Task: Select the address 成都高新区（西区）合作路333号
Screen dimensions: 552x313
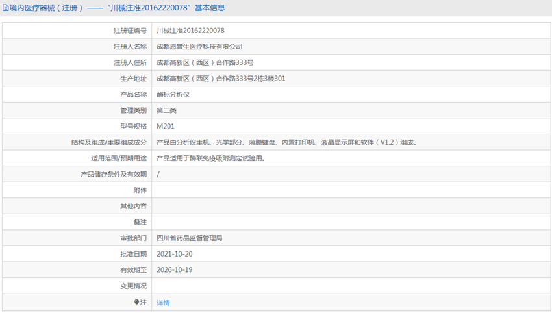Action: tap(205, 63)
